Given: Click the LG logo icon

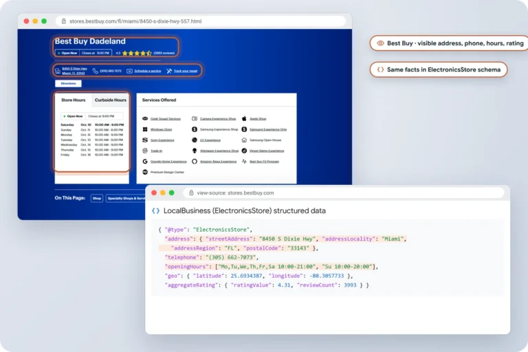Looking at the screenshot, I should tap(195, 140).
